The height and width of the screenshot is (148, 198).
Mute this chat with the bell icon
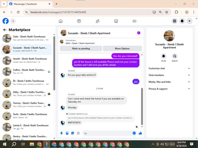[x=164, y=56]
